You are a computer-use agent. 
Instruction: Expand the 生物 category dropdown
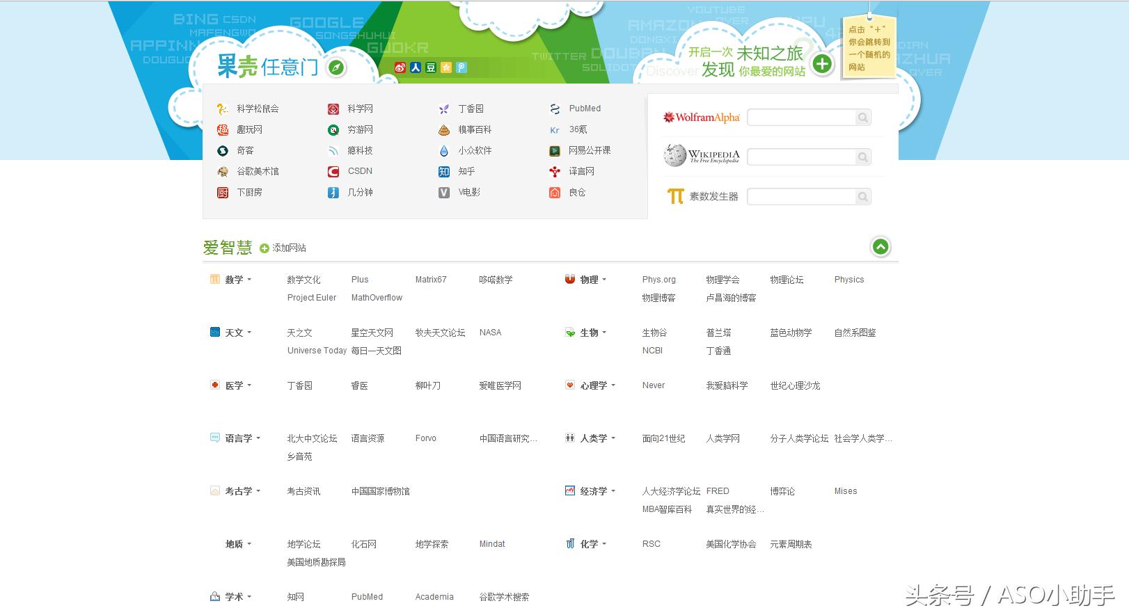tap(603, 333)
